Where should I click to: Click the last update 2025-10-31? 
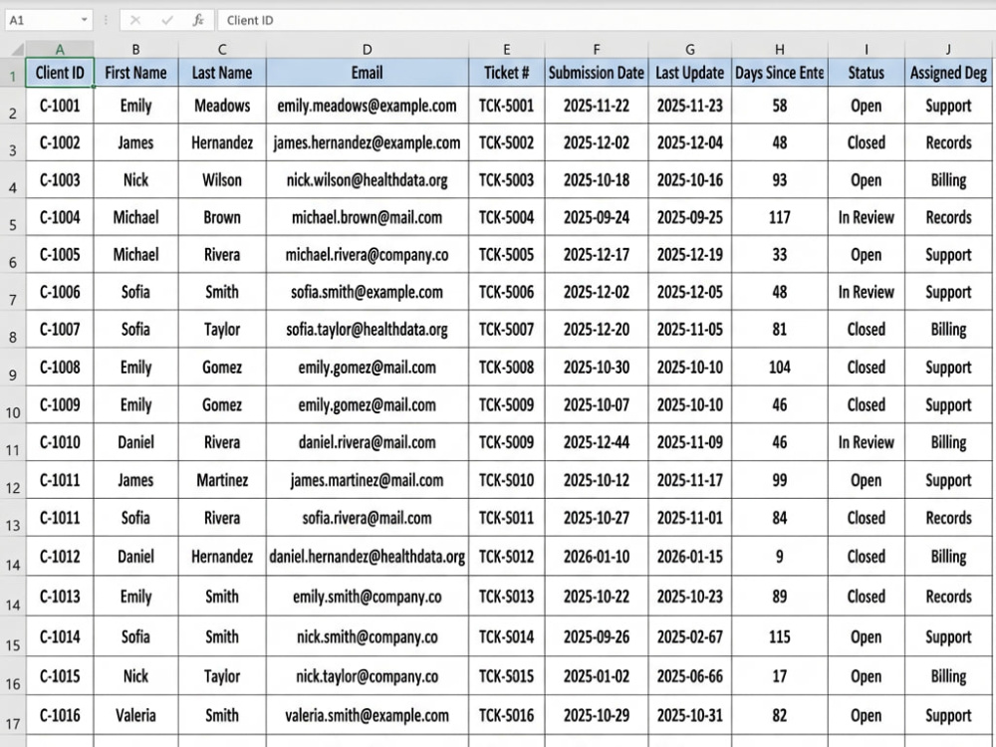(x=690, y=716)
